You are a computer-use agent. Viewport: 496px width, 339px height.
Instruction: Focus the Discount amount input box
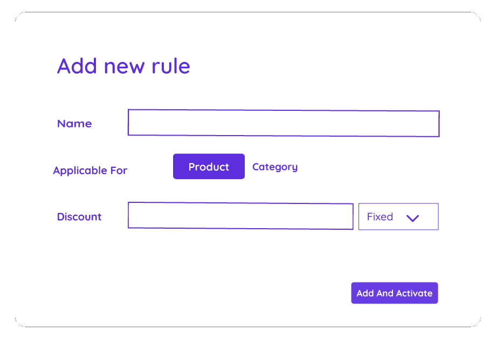pyautogui.click(x=240, y=216)
